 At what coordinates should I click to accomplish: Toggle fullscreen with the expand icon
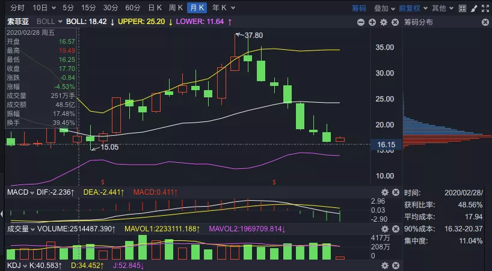[x=485, y=8]
